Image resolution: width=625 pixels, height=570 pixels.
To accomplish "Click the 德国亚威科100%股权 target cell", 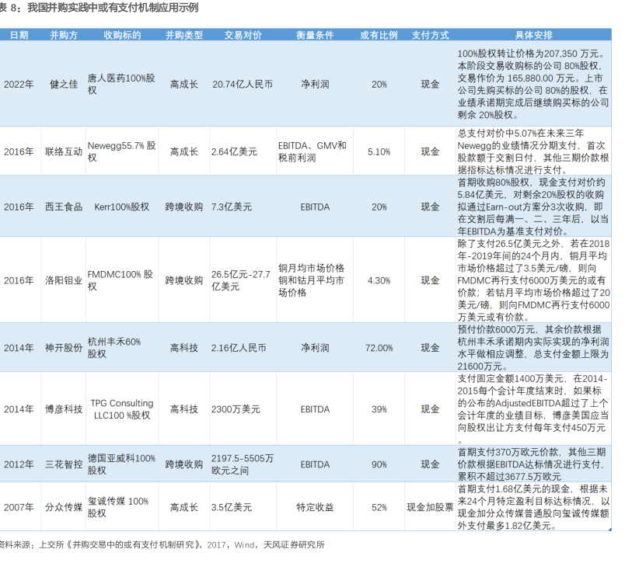I will click(x=121, y=464).
